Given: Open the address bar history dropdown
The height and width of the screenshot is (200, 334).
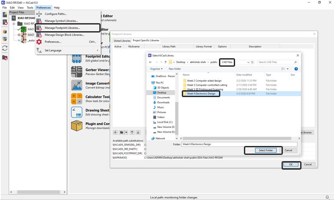Looking at the screenshot, I should tap(248, 62).
